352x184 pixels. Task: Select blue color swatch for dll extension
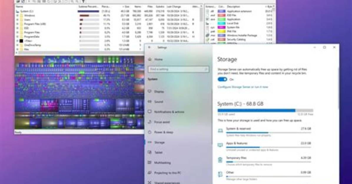point(222,11)
